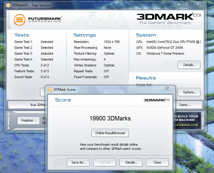Click the Game Test 1 Selected status
214x173 pixels.
47,42
